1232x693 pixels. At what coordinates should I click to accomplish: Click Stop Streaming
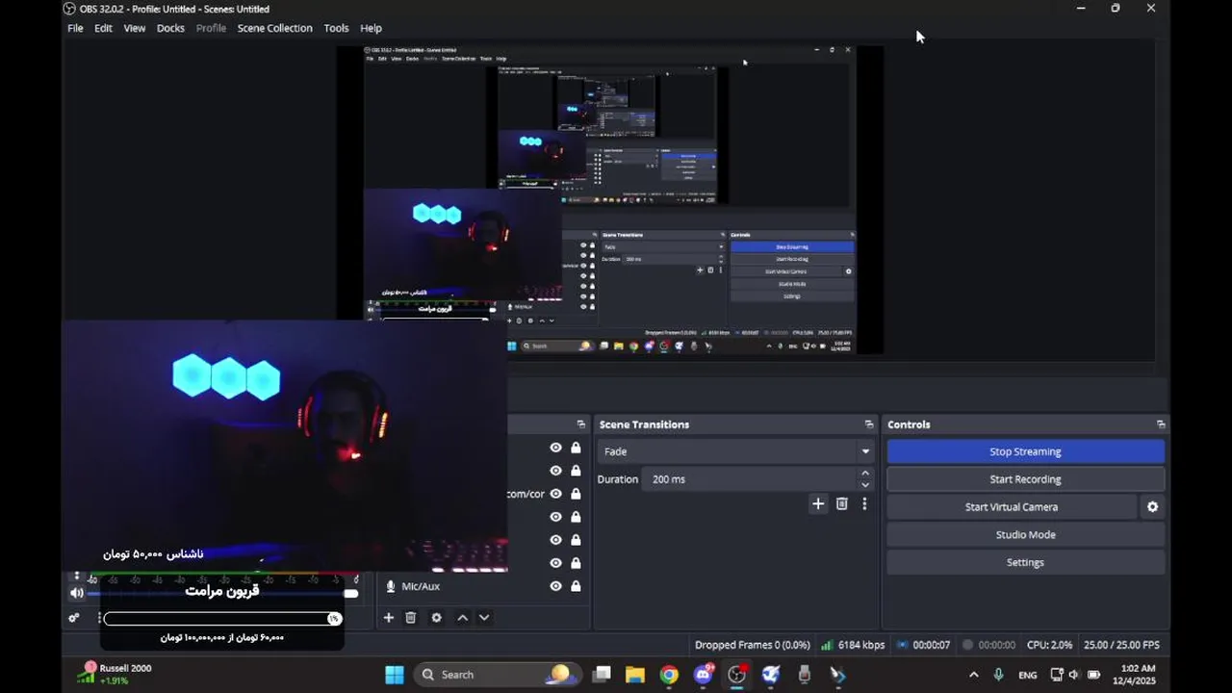[x=1025, y=451]
